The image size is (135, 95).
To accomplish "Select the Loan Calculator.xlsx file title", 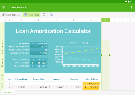I will point(20,7).
